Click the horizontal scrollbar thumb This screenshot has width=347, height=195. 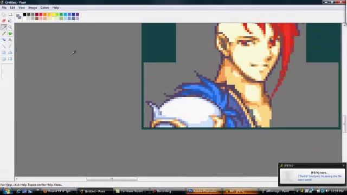pyautogui.click(x=112, y=179)
